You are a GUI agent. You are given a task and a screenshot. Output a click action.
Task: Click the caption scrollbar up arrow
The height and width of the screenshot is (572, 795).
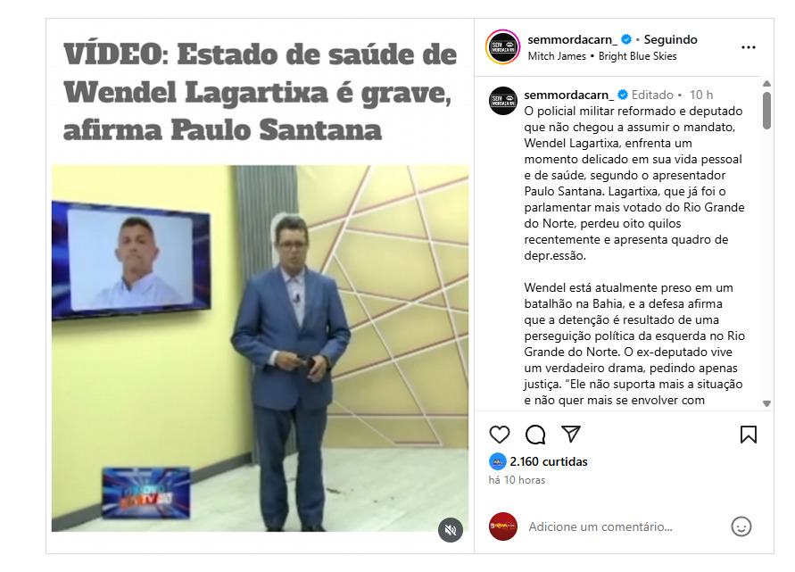pyautogui.click(x=766, y=84)
